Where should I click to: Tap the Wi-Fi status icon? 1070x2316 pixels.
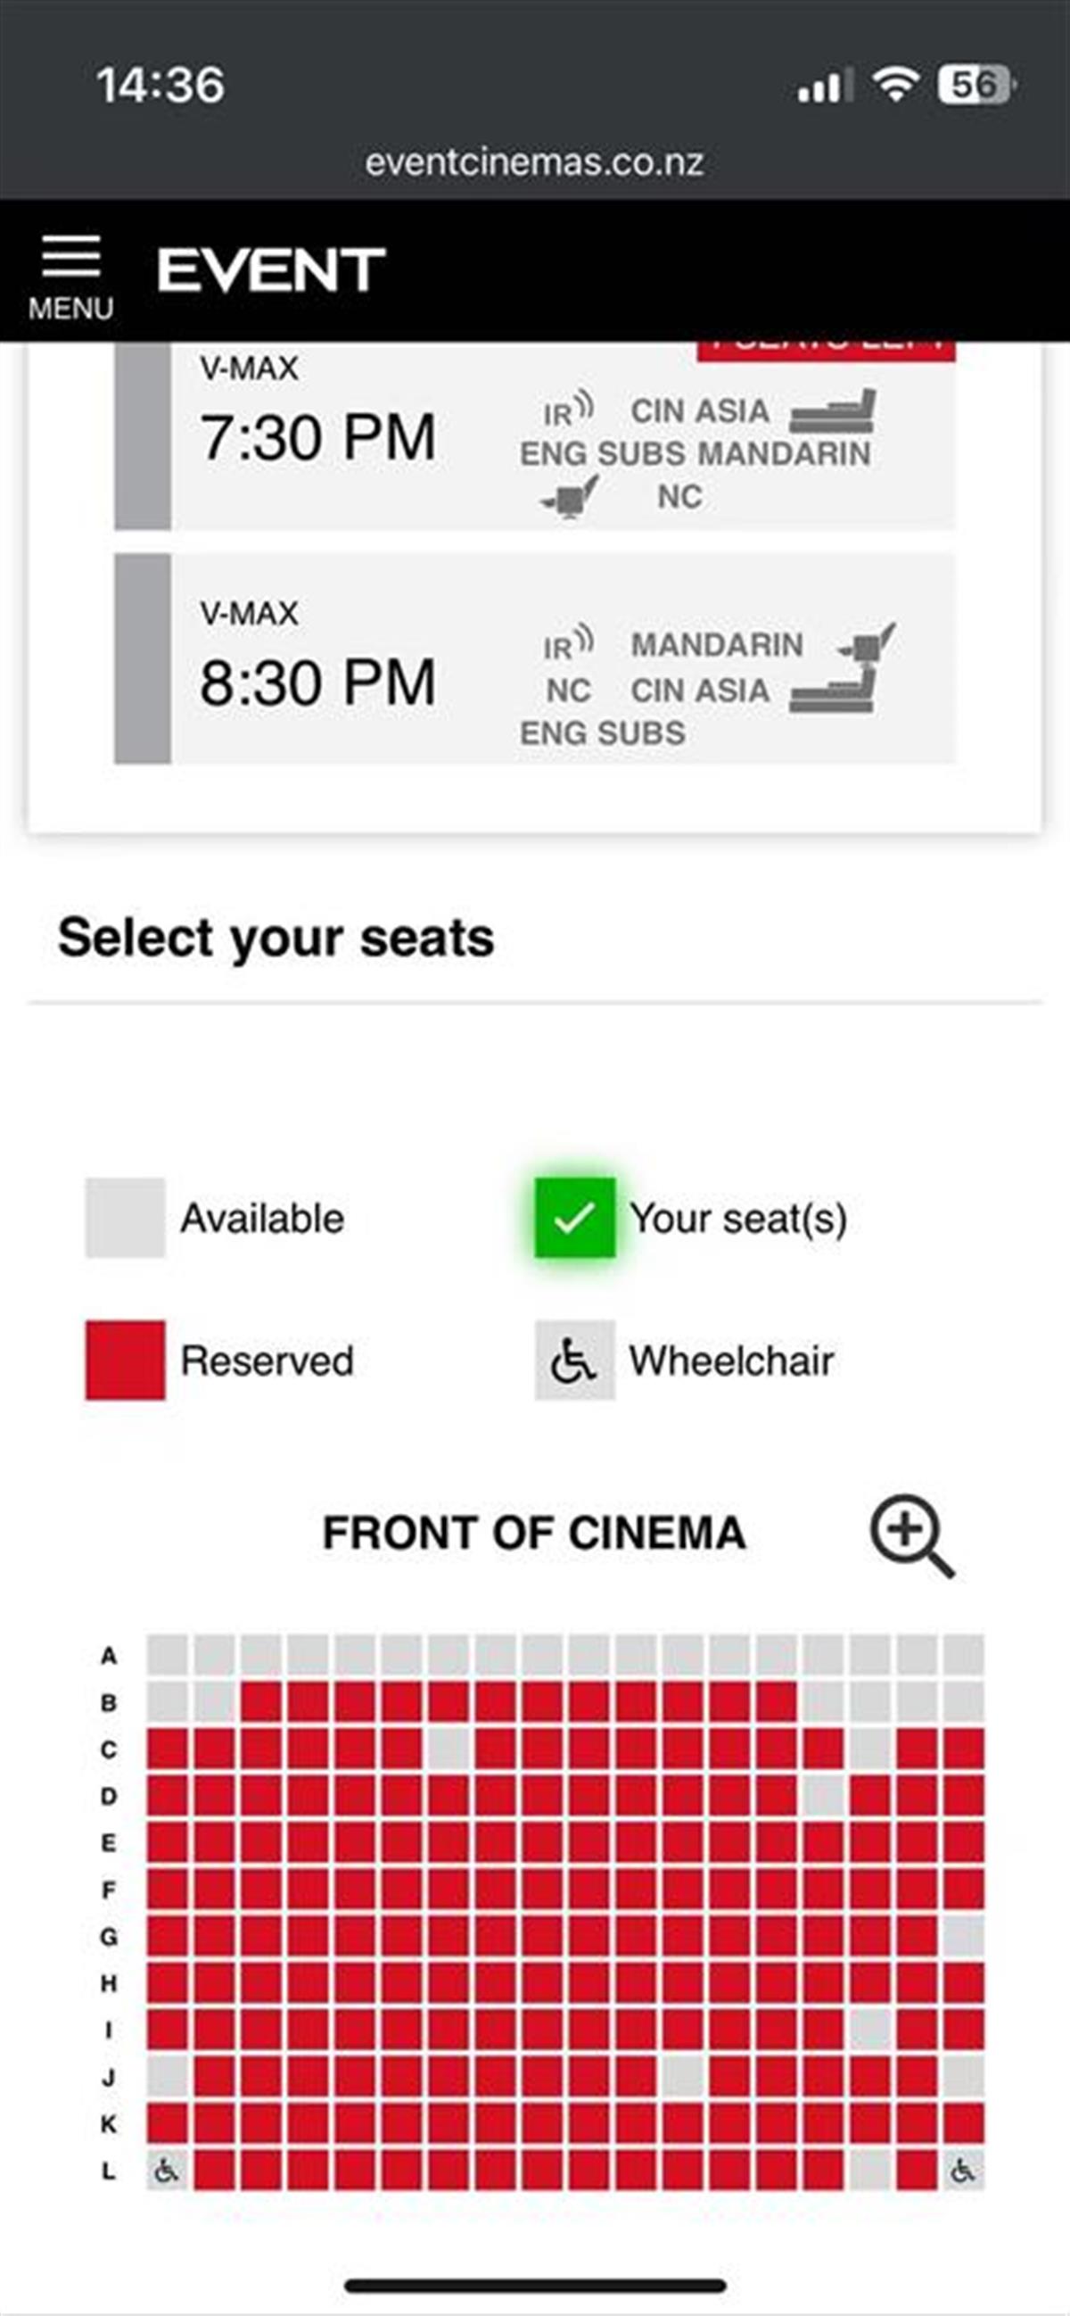[x=895, y=86]
